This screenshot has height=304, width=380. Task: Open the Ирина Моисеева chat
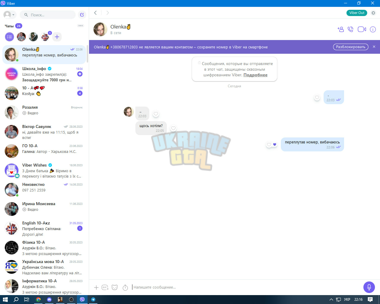[x=44, y=209]
